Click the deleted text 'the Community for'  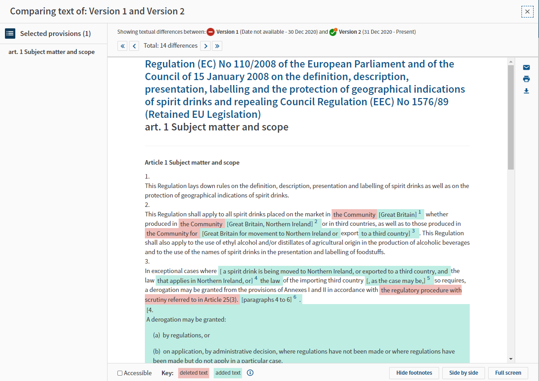coord(172,233)
